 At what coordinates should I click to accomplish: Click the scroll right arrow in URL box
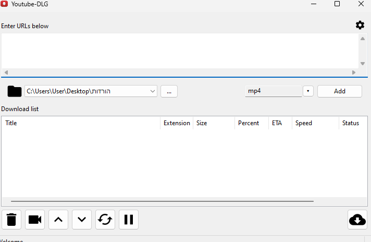(354, 72)
